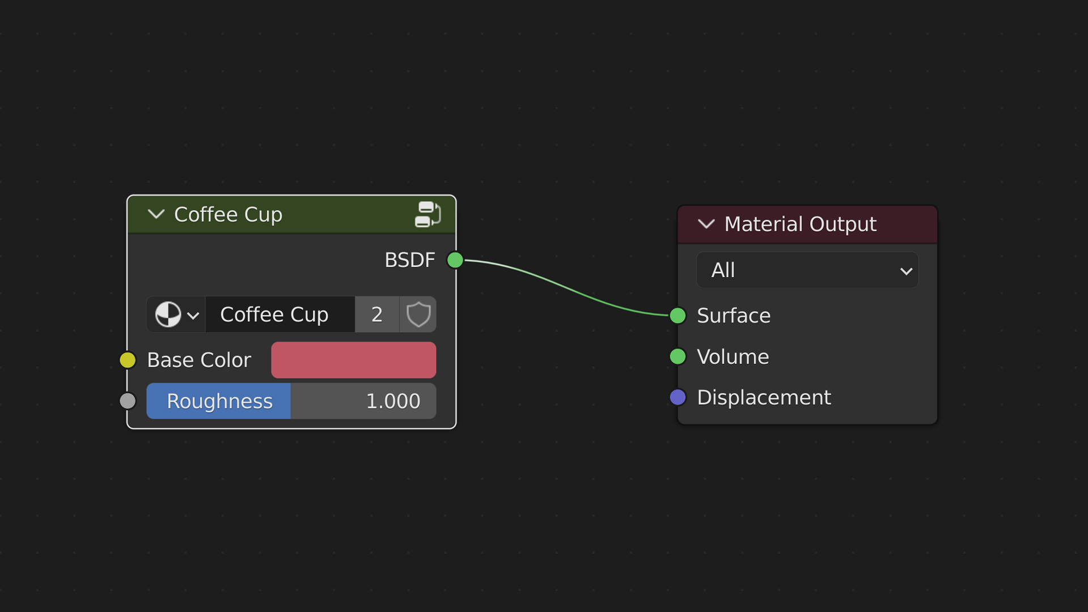Viewport: 1088px width, 612px height.
Task: Collapse the Material Output node
Action: pyautogui.click(x=706, y=224)
